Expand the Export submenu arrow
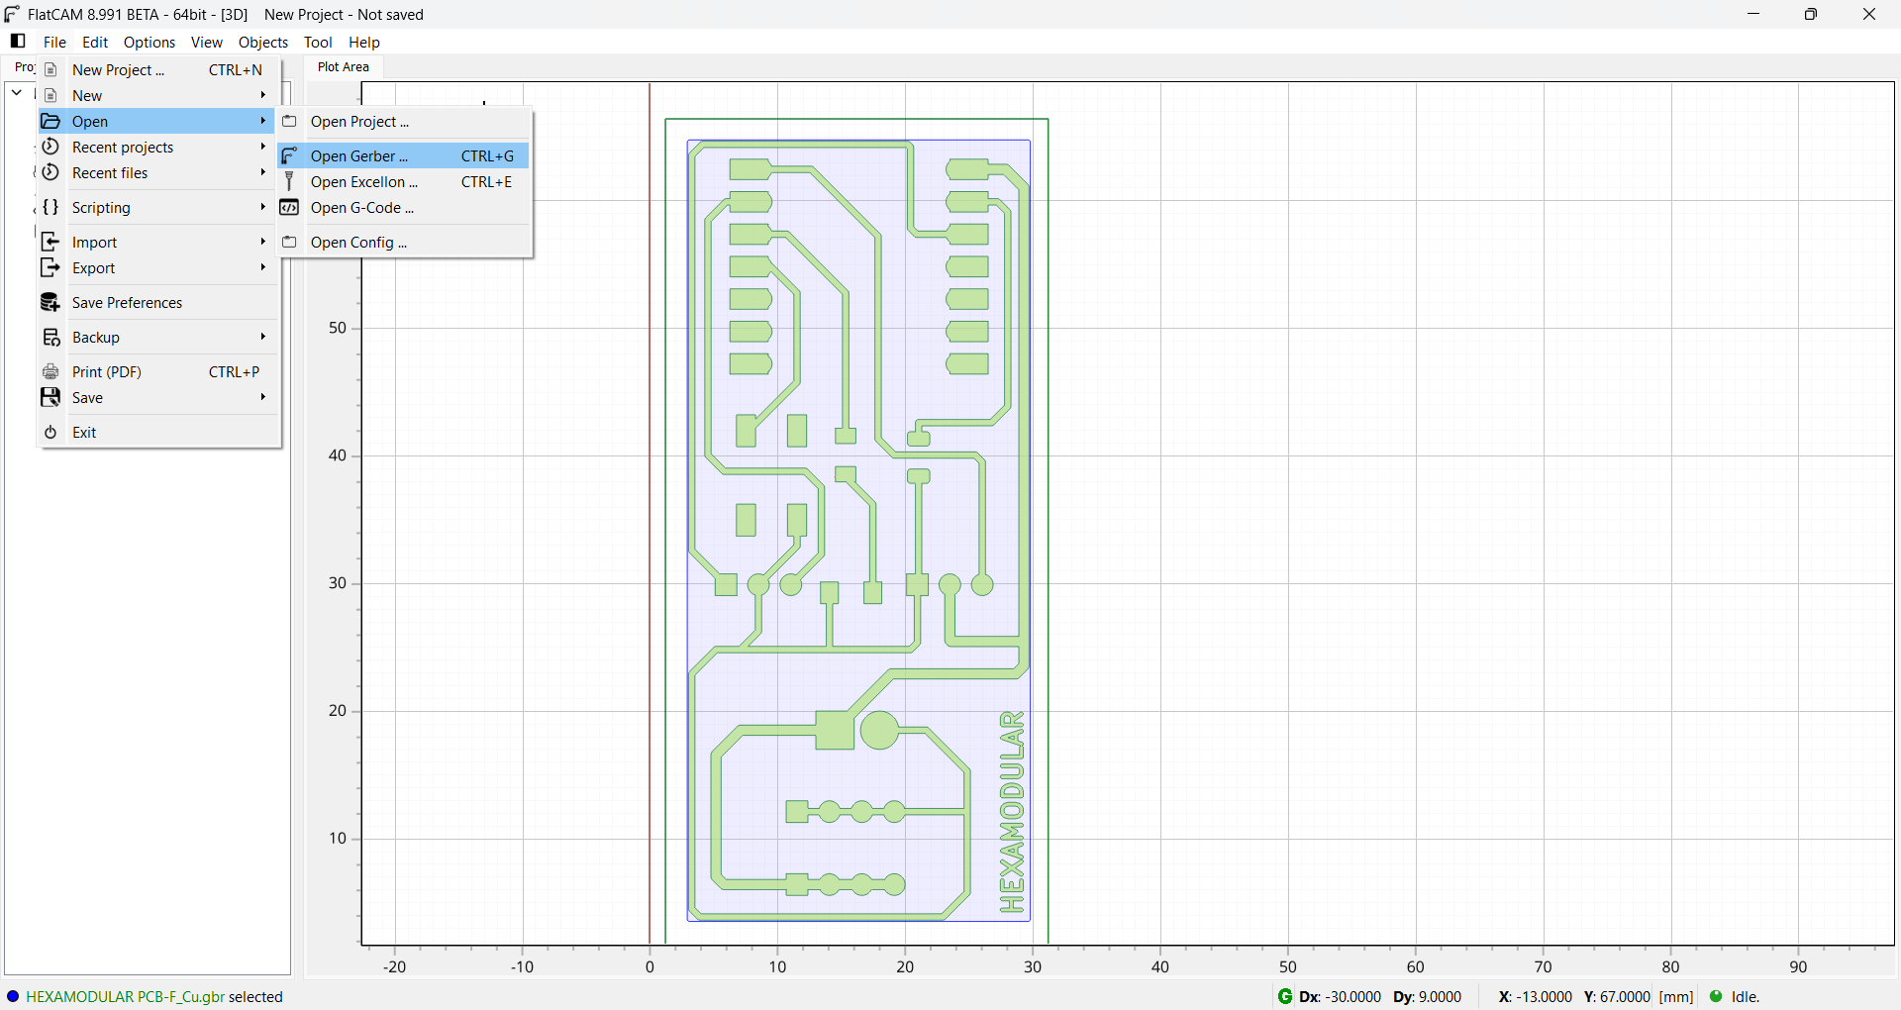This screenshot has width=1901, height=1010. click(263, 267)
